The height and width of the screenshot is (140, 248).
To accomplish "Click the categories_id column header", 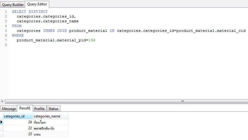I will pyautogui.click(x=18, y=116).
